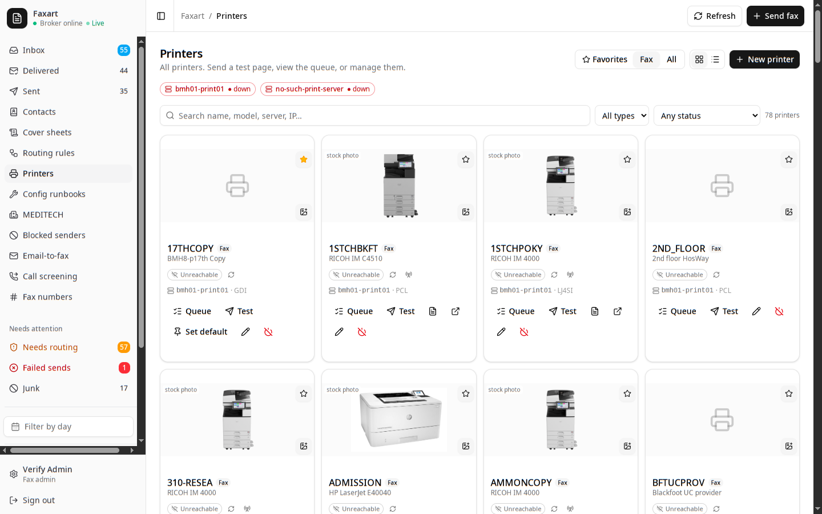This screenshot has width=822, height=514.
Task: Click red disable icon for 17THCOPY
Action: (x=268, y=332)
